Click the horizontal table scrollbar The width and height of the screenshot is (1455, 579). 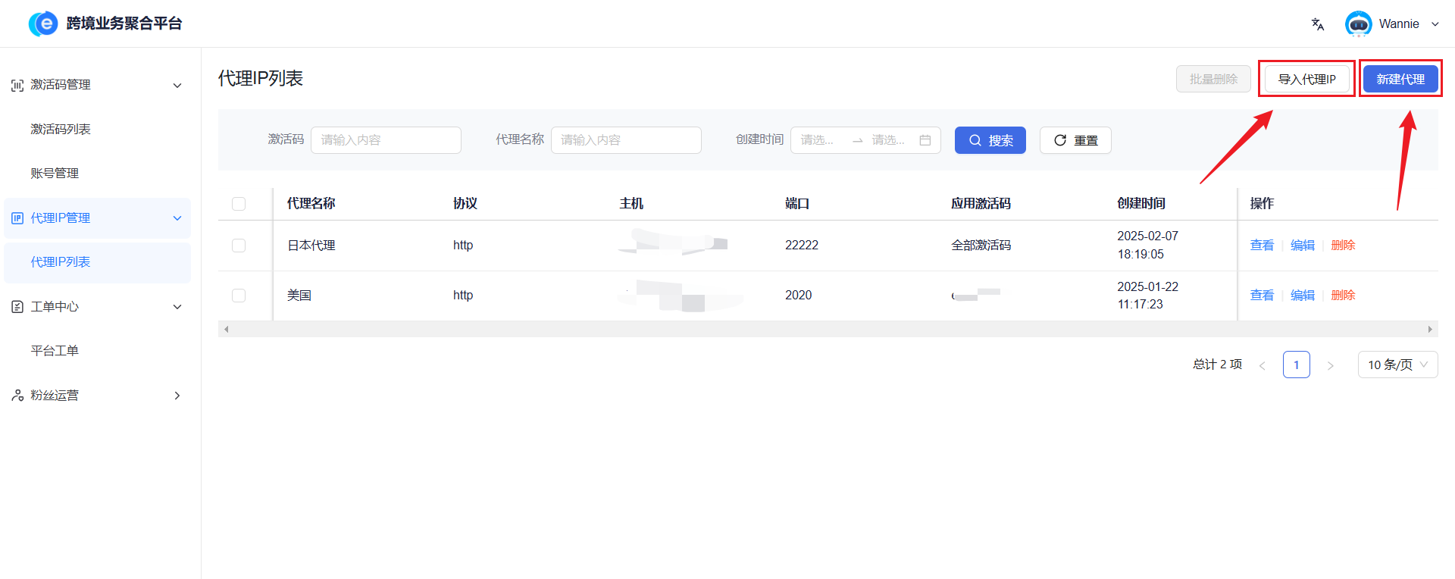point(828,330)
